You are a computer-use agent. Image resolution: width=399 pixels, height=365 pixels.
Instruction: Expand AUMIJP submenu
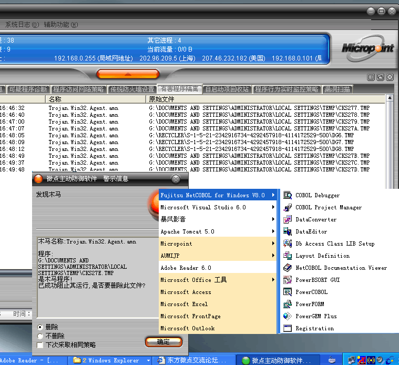218,256
